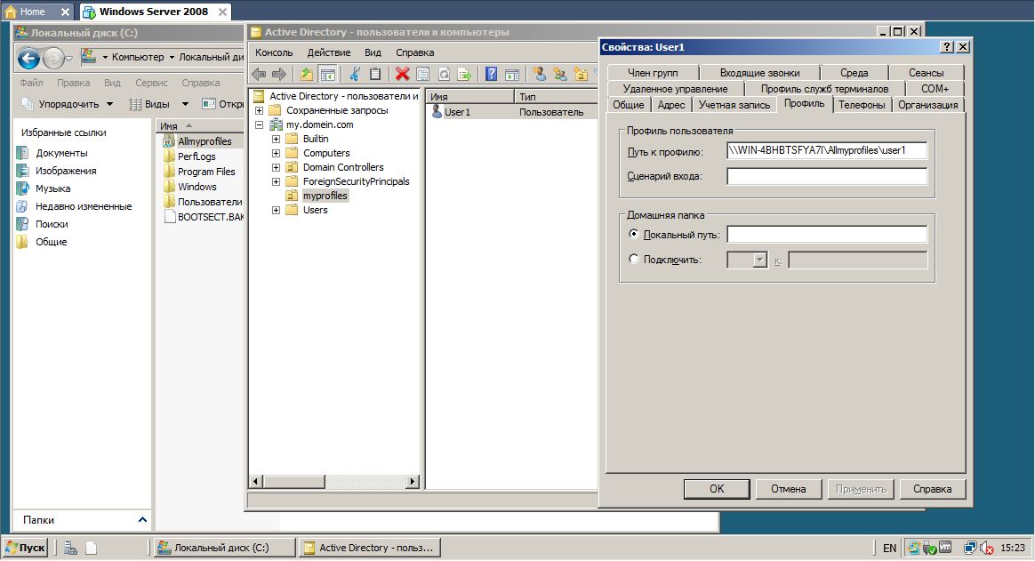
Task: Open the Организация tab
Action: pyautogui.click(x=927, y=105)
